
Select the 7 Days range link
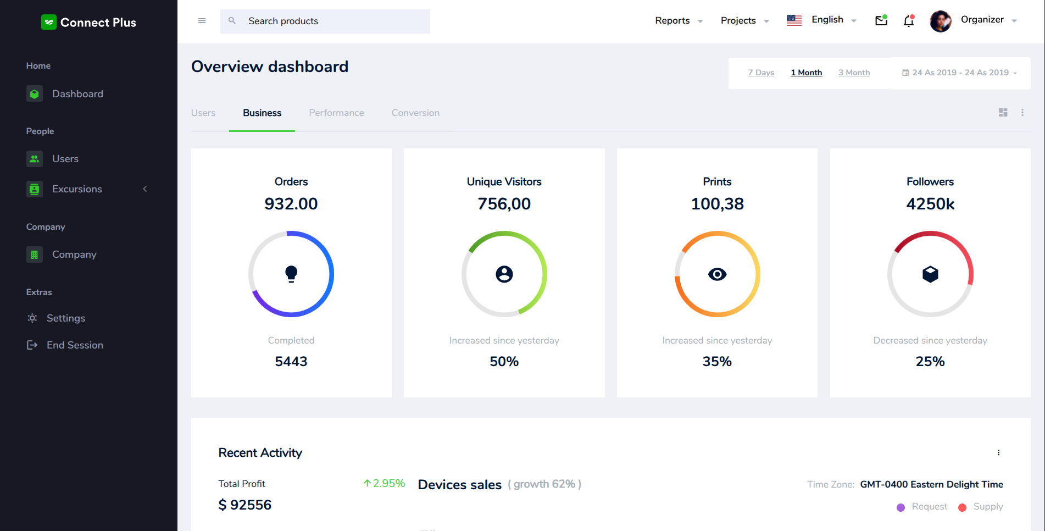tap(761, 73)
